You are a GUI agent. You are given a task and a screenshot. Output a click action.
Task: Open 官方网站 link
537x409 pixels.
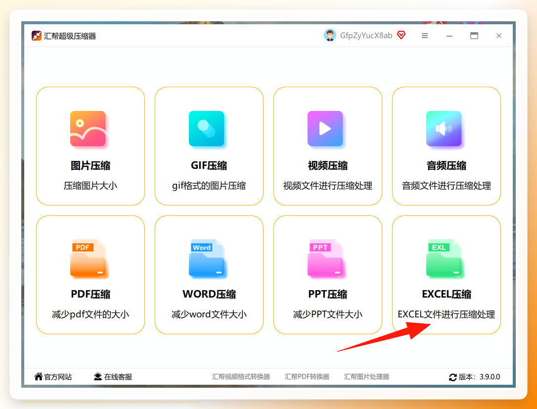coord(53,377)
